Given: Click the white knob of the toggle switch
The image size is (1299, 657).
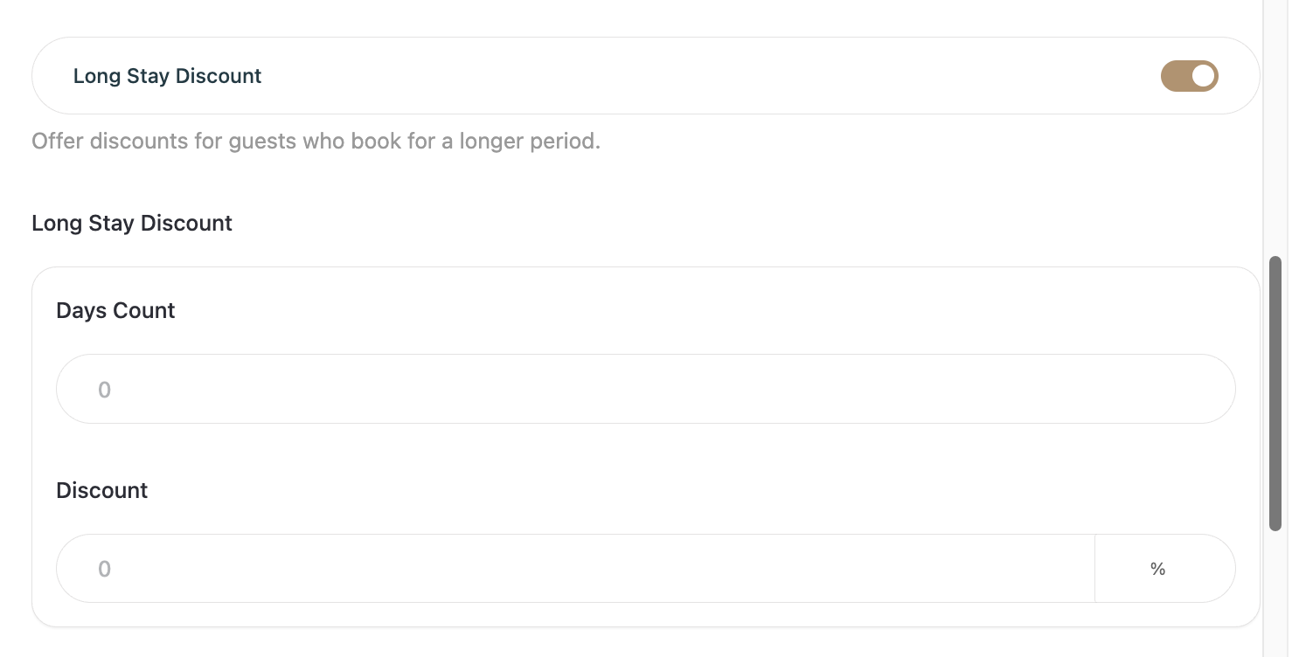Looking at the screenshot, I should click(1203, 76).
